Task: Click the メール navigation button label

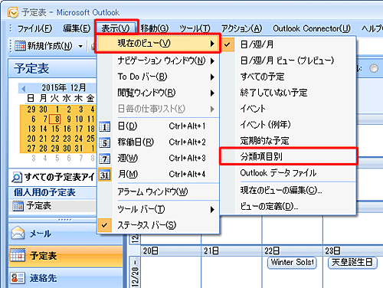Action: tap(41, 234)
